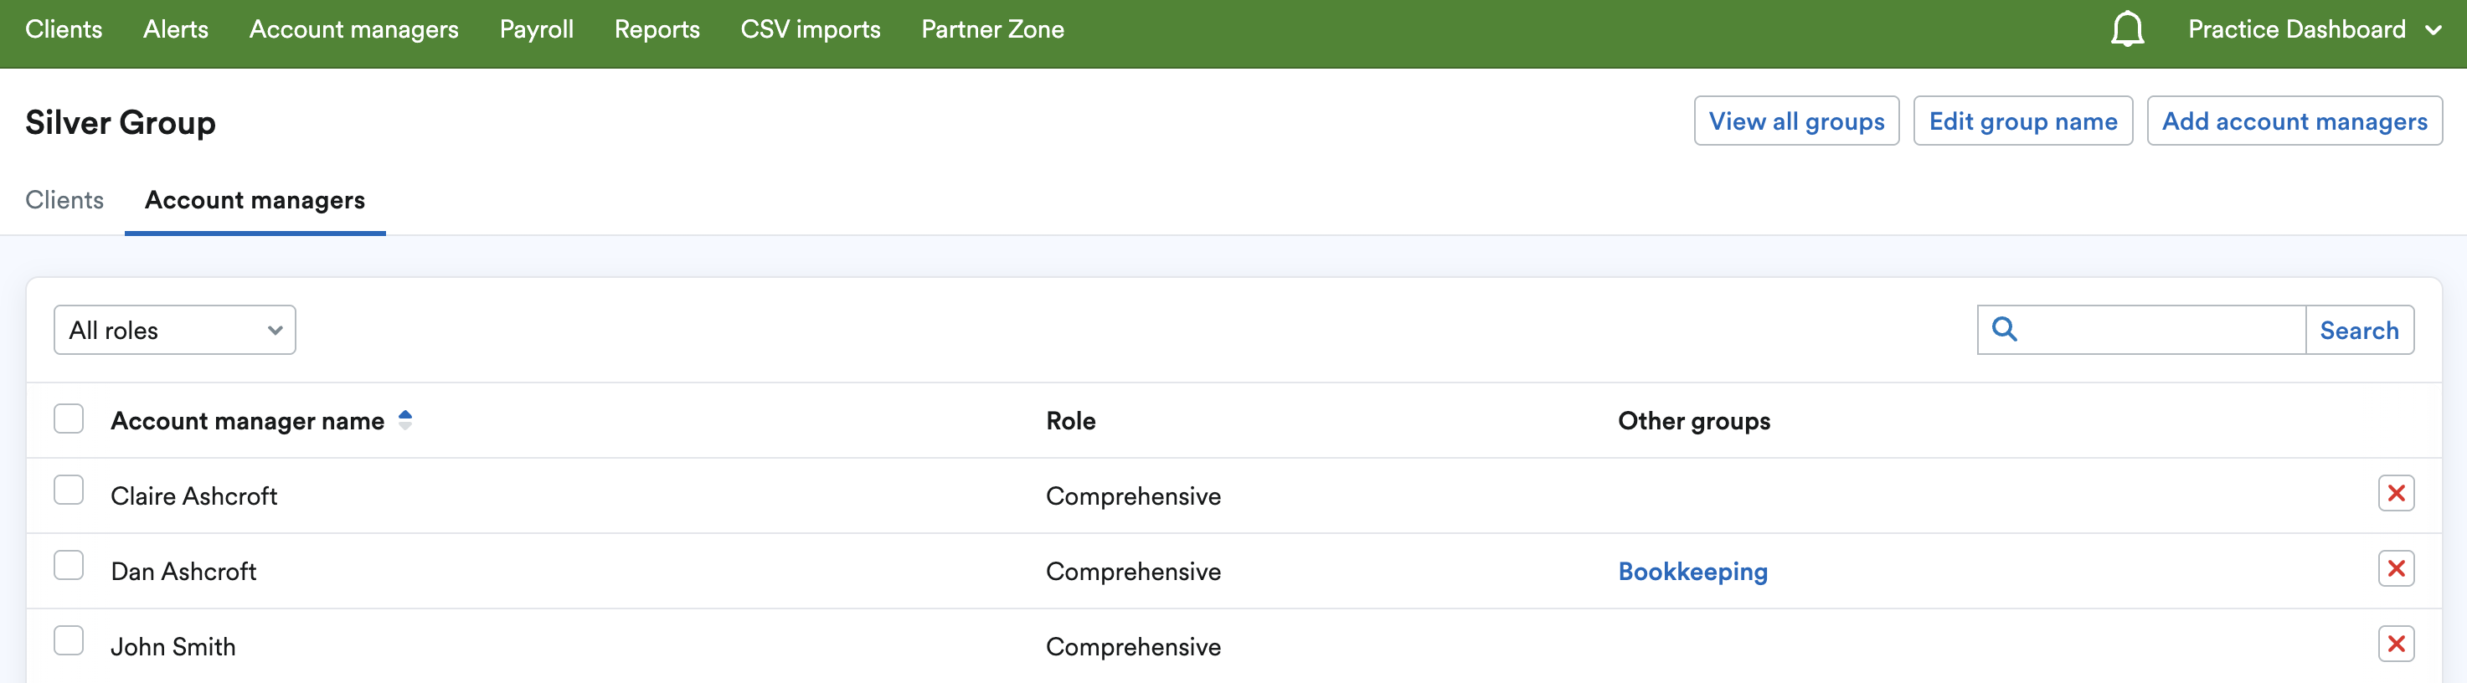Click Comprehensive role in John Smith row
This screenshot has width=2467, height=683.
tap(1133, 647)
